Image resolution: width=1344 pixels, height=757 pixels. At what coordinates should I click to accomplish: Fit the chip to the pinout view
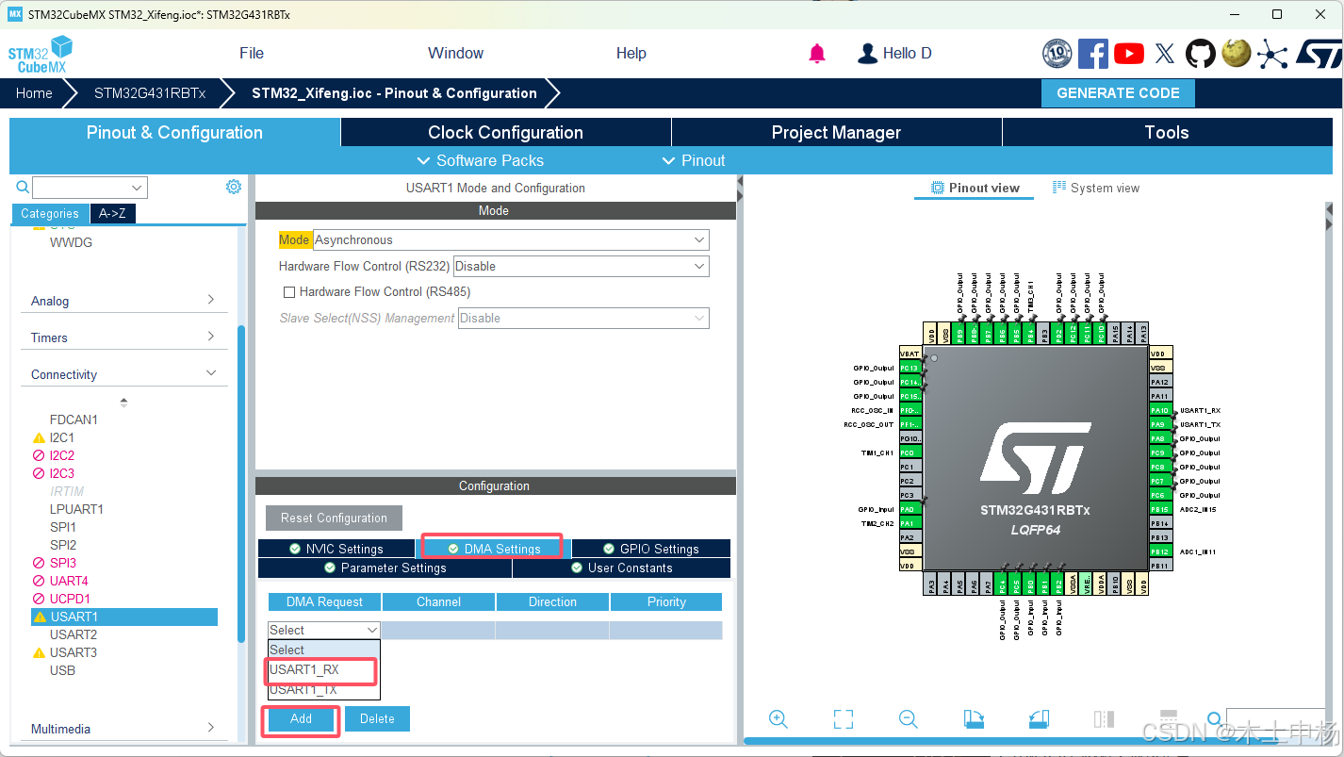click(x=844, y=719)
